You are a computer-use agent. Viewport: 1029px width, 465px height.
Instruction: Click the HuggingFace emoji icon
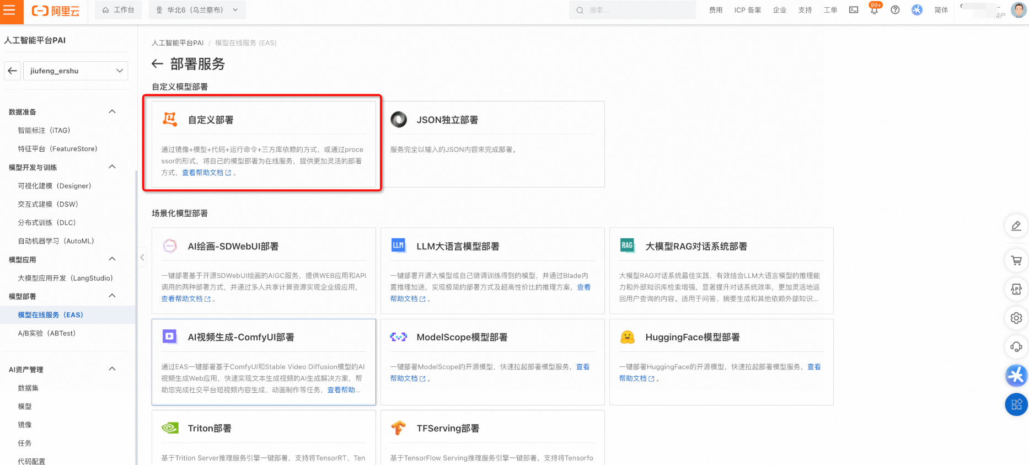[x=628, y=337]
